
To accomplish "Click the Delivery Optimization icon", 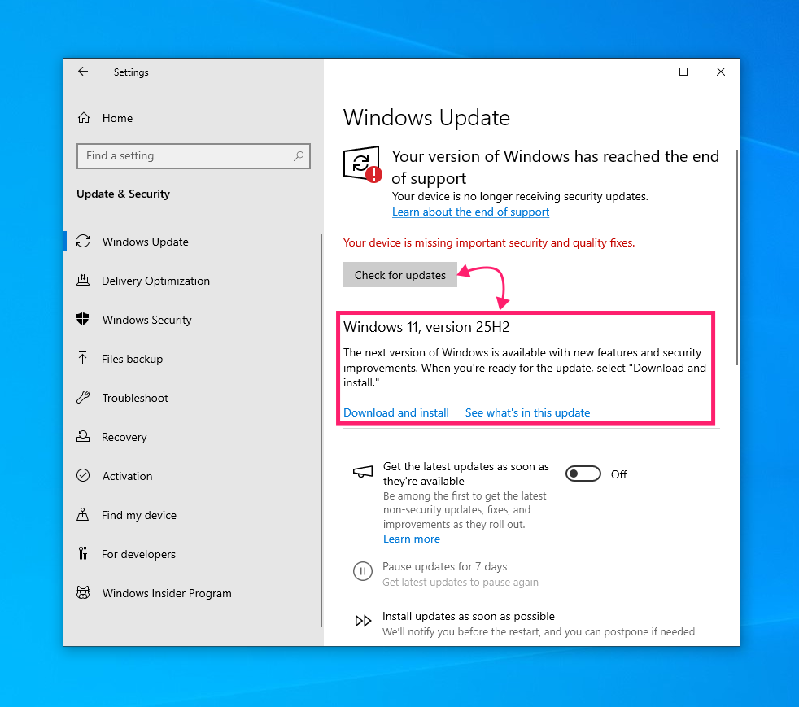I will pyautogui.click(x=83, y=280).
